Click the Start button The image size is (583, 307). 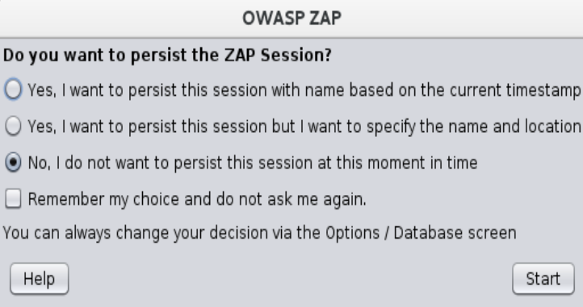(x=543, y=279)
